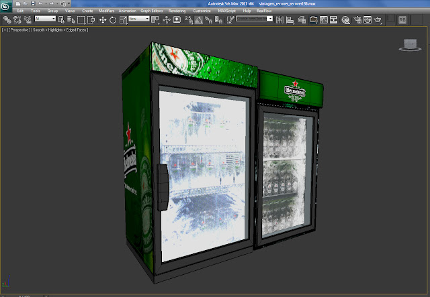Toggle Percent Snap
This screenshot has width=430, height=297.
click(209, 19)
